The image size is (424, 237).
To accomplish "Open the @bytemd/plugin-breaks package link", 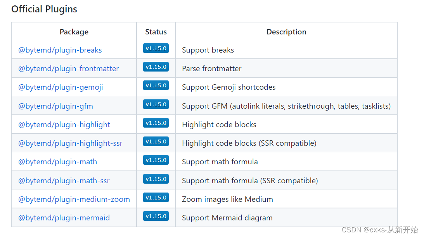I will [60, 50].
